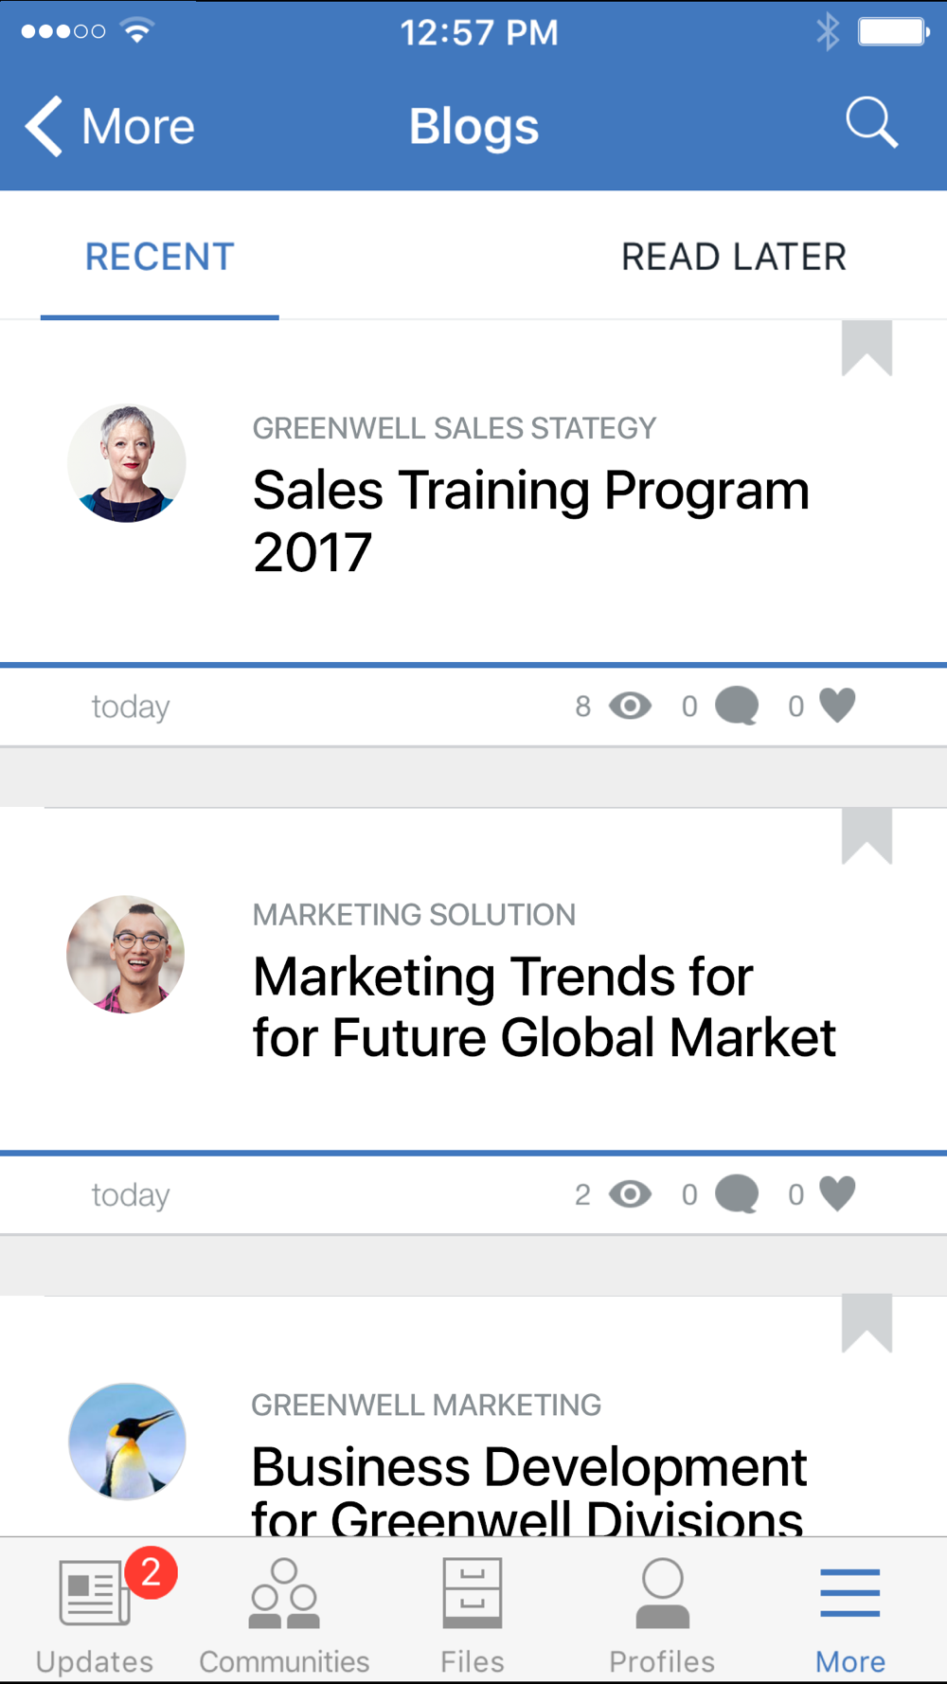Tap comment icon on Sales Training post
Viewport: 947px width, 1684px height.
coord(737,706)
